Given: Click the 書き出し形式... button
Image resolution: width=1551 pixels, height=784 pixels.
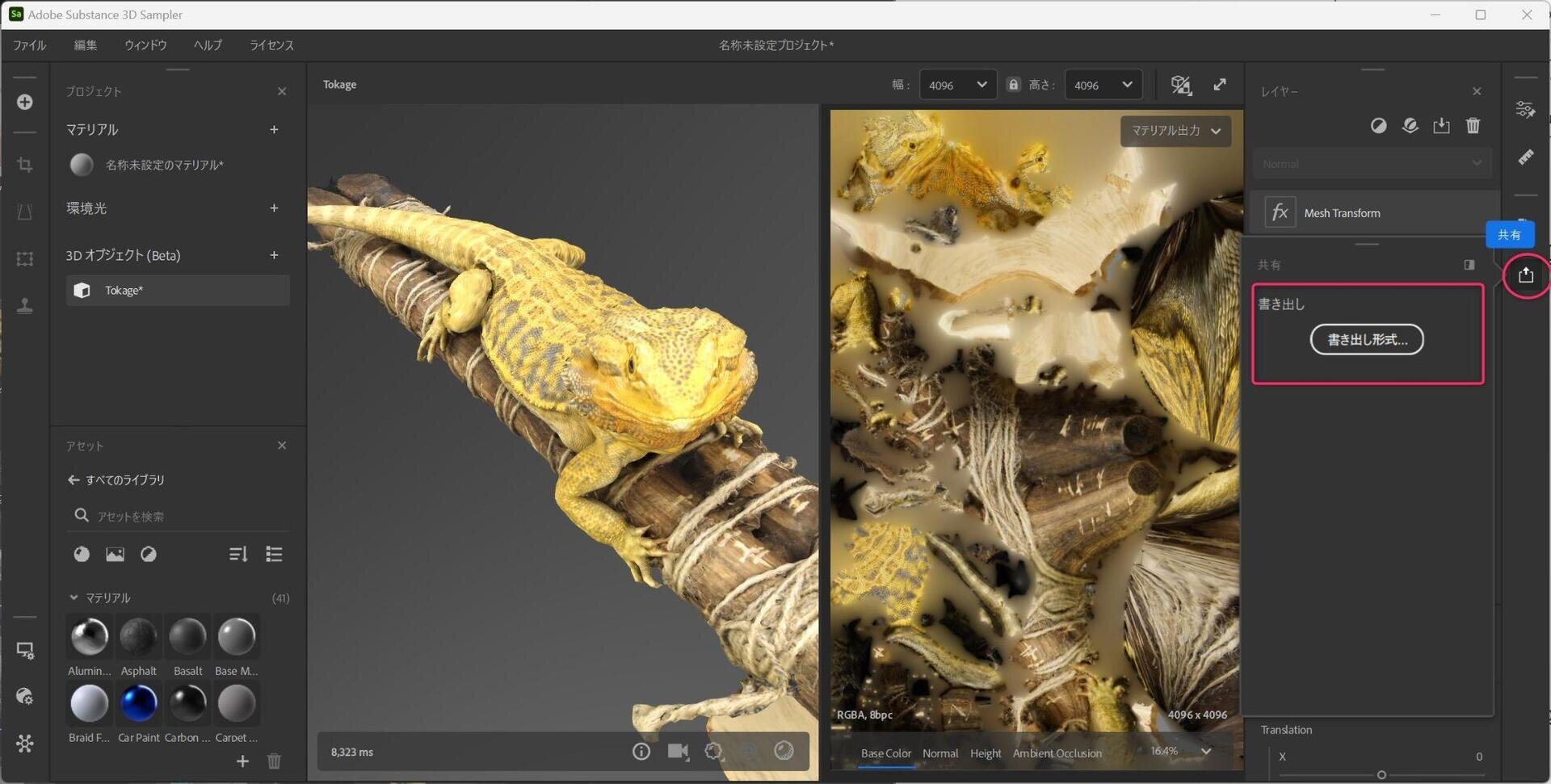Looking at the screenshot, I should pos(1367,339).
